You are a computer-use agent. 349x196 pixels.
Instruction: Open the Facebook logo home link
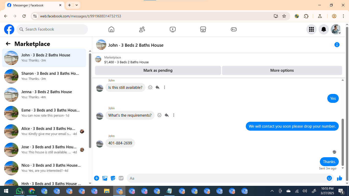(9, 29)
